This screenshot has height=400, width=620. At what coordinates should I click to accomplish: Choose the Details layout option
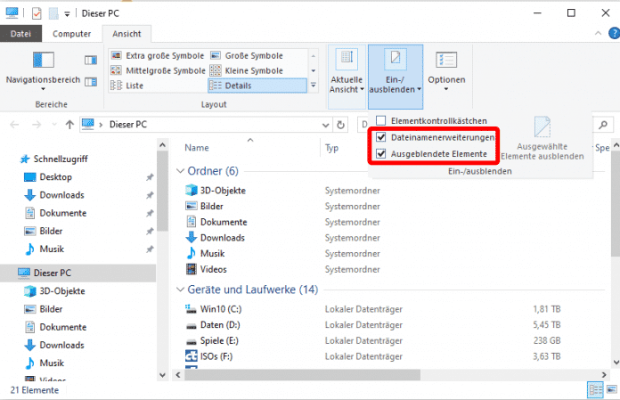coord(257,86)
